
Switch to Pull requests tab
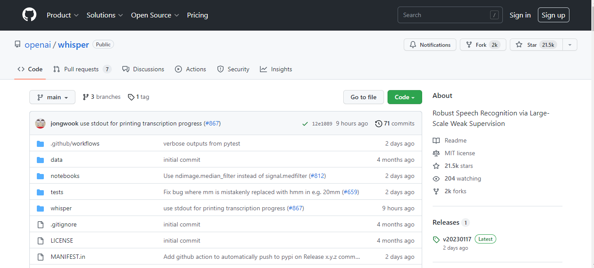coord(82,69)
